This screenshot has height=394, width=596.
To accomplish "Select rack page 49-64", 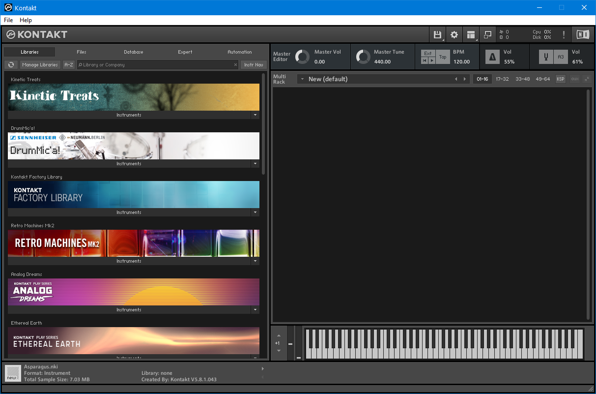I will [x=543, y=79].
